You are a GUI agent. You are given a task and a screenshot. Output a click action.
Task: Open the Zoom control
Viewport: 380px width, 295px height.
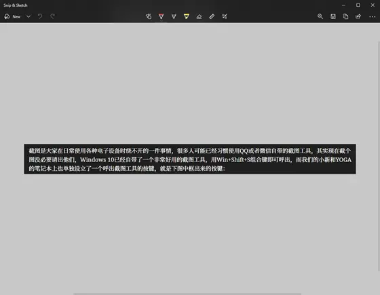pos(320,16)
